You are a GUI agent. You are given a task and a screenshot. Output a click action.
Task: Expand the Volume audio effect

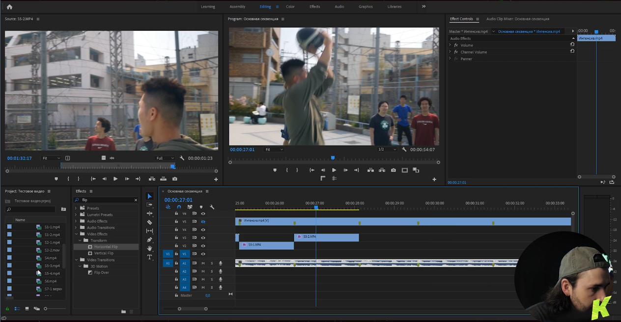click(450, 45)
